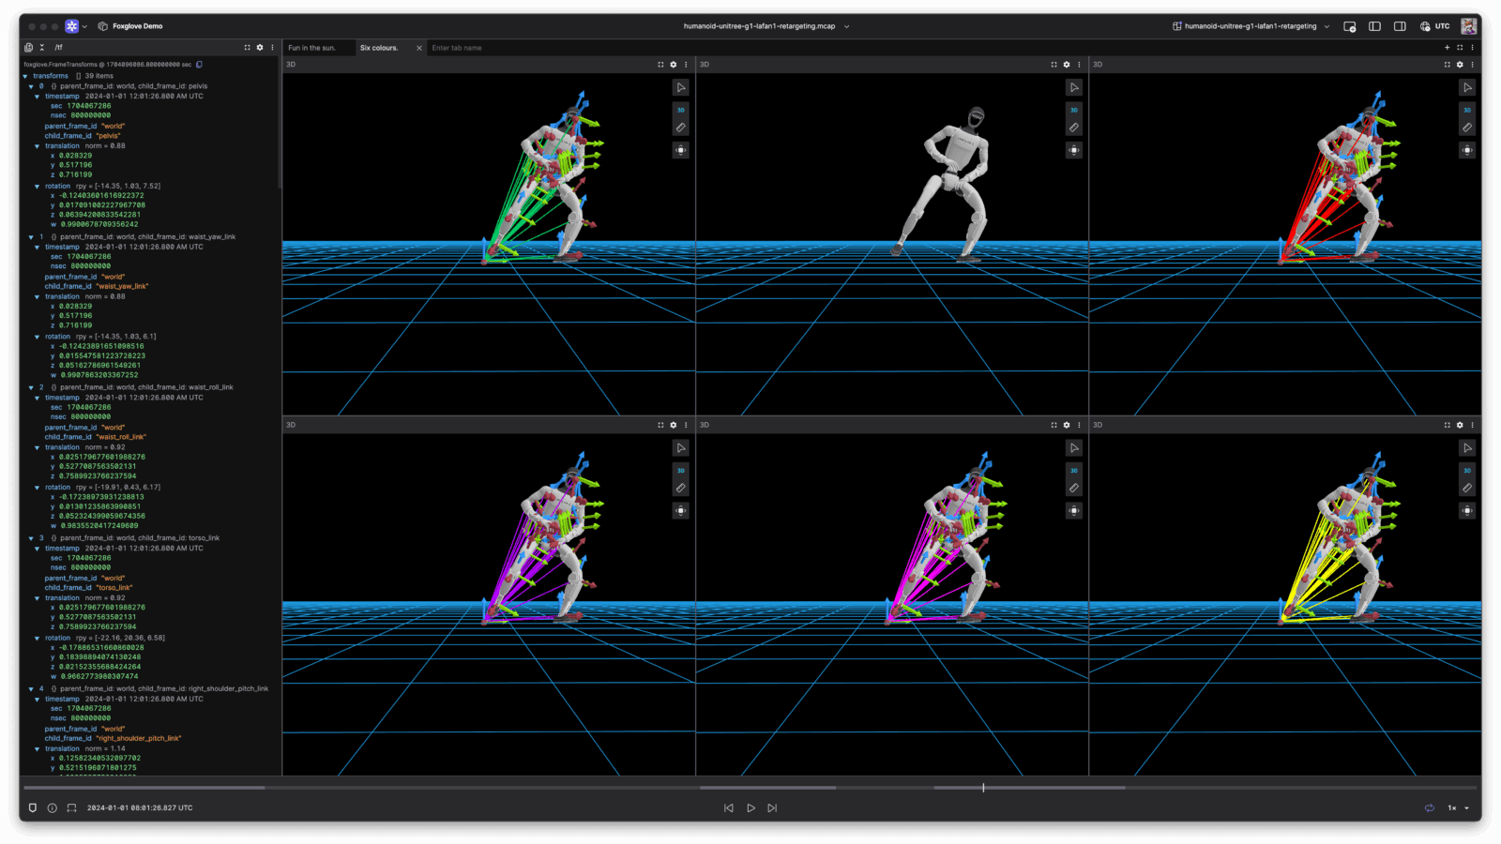Image resolution: width=1501 pixels, height=844 pixels.
Task: Toggle 3D camera mode in bottom-right panel
Action: coord(1467,471)
